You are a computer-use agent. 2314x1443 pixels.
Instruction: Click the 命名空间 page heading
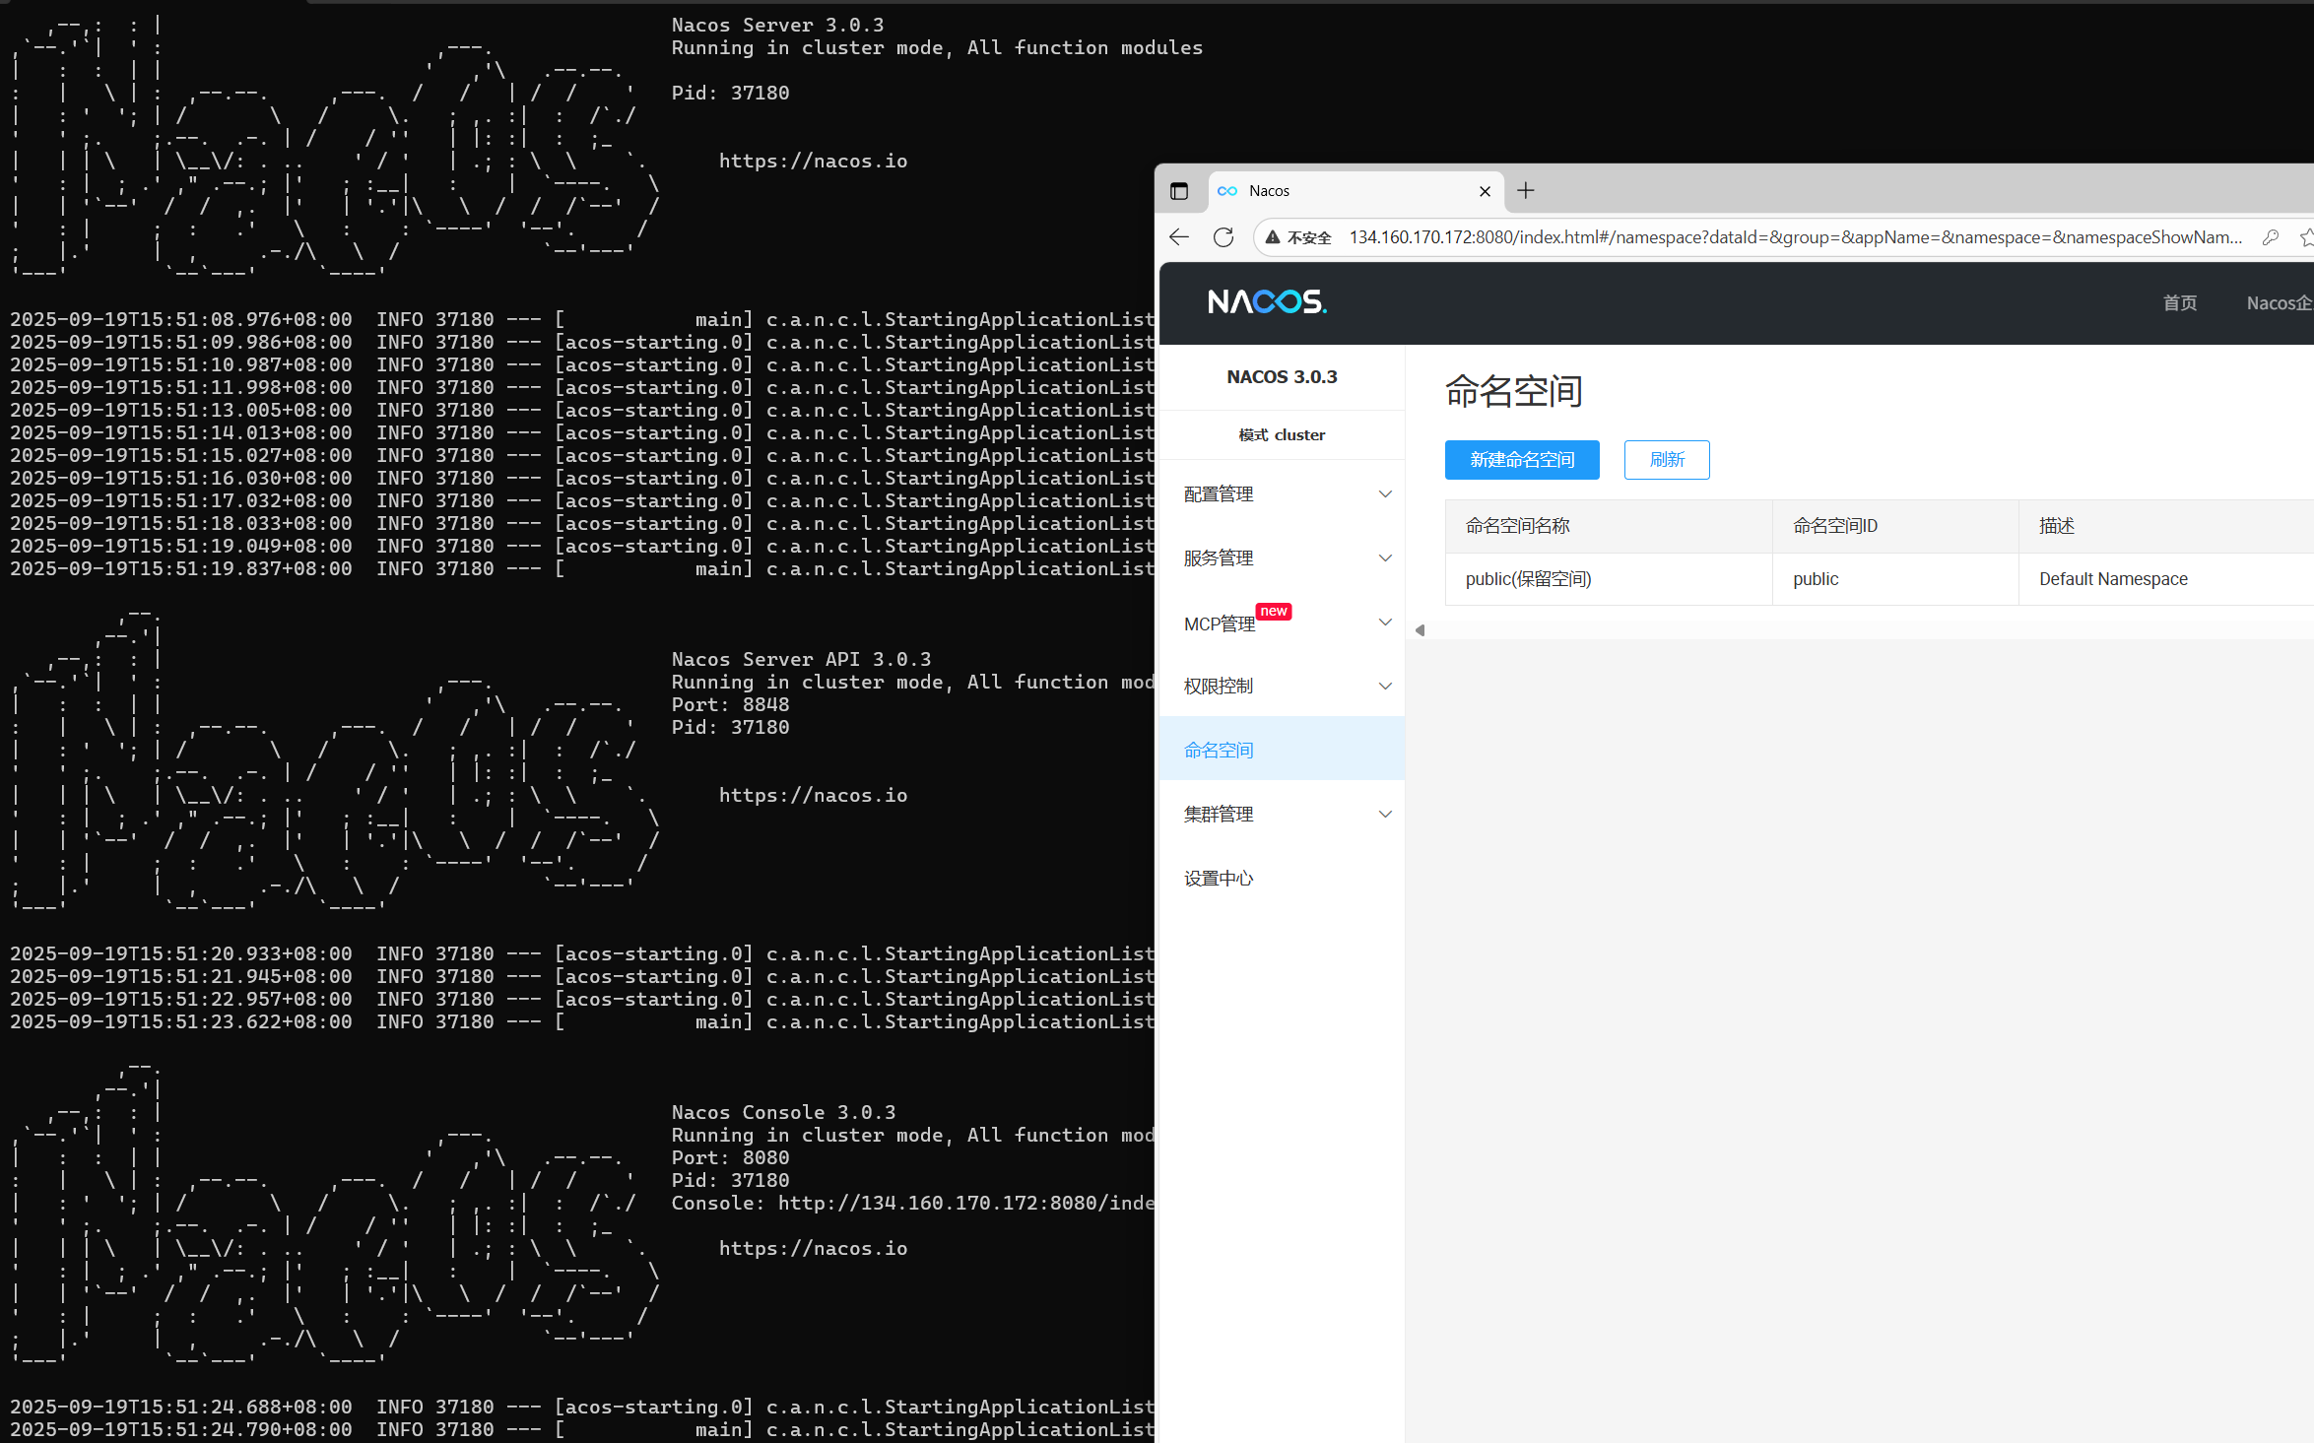point(1513,392)
